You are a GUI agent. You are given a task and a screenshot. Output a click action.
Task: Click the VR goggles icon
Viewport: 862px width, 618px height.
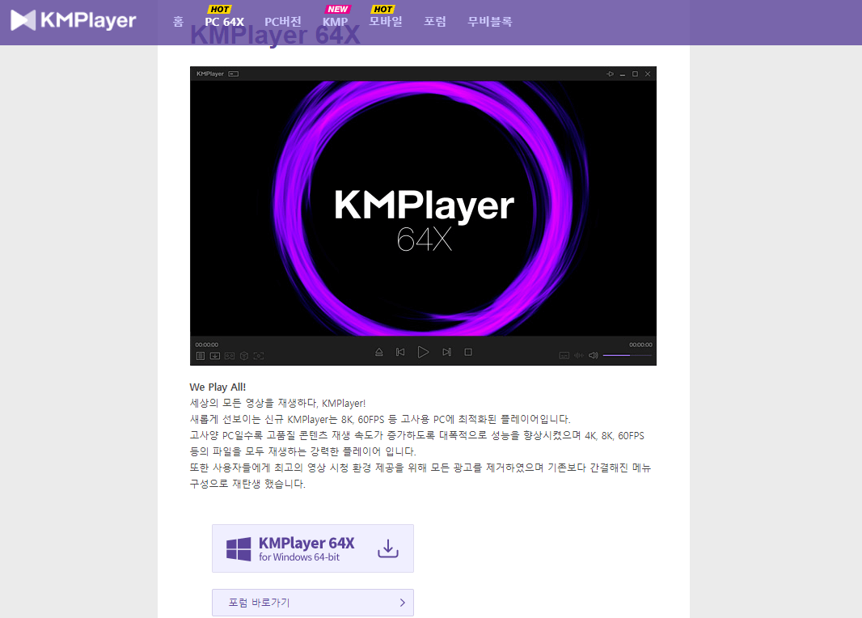(229, 356)
